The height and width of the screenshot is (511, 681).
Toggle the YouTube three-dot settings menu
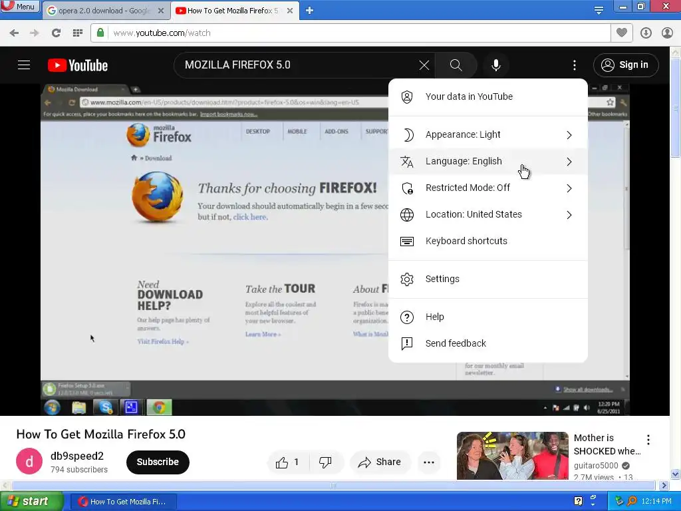(575, 65)
